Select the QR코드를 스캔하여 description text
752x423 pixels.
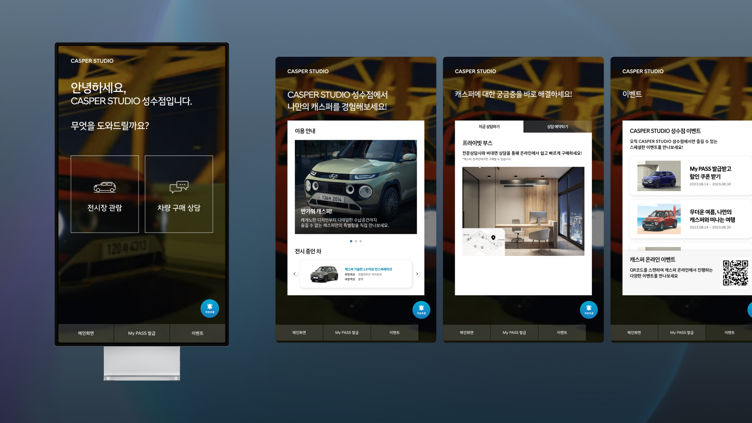pos(671,273)
